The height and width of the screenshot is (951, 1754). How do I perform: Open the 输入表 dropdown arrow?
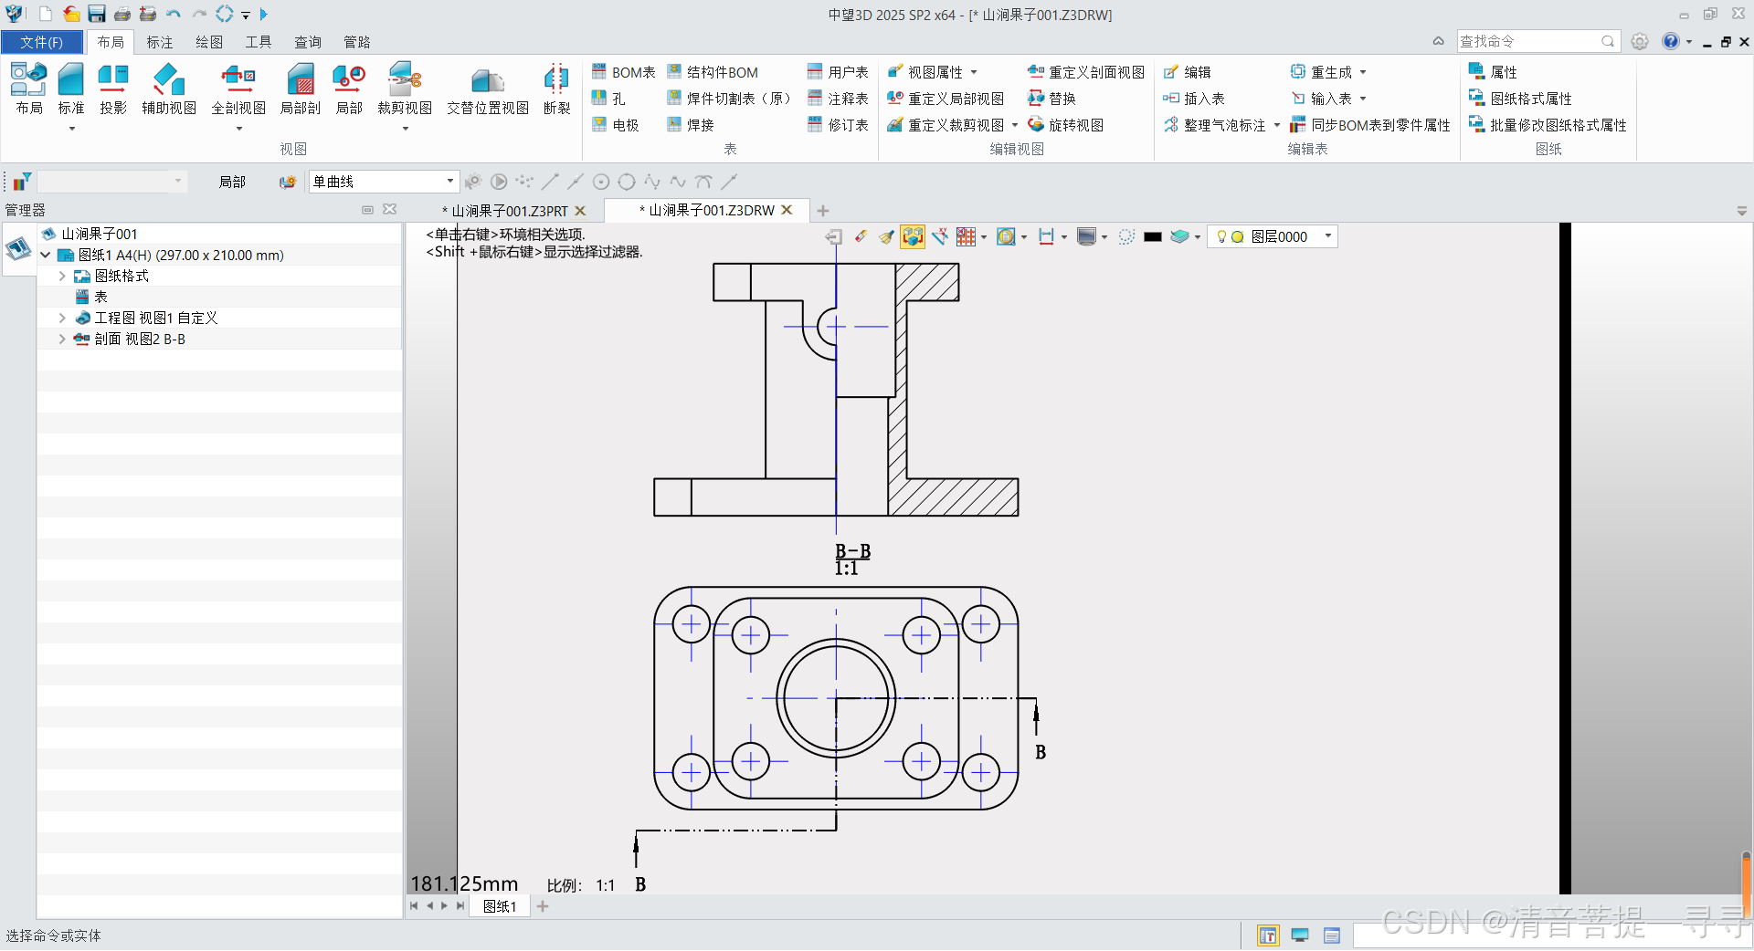[x=1363, y=99]
